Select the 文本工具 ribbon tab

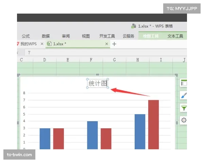click(x=175, y=36)
